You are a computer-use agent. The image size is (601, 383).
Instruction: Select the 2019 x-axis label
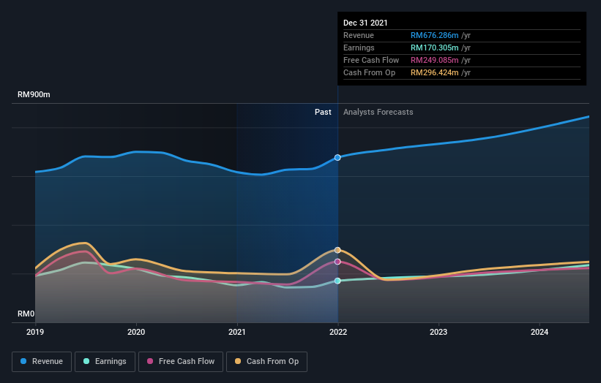coord(35,332)
